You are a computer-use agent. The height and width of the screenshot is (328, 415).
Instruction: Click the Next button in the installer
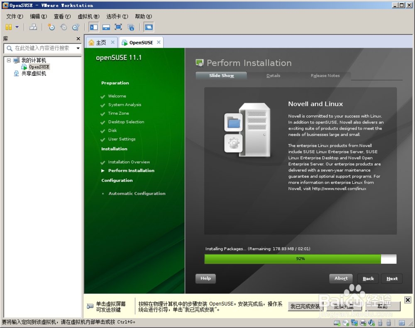[x=392, y=279]
